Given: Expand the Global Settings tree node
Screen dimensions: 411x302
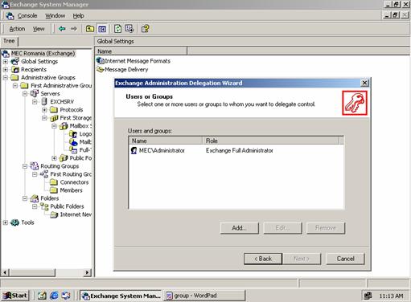Looking at the screenshot, I should pyautogui.click(x=6, y=62).
